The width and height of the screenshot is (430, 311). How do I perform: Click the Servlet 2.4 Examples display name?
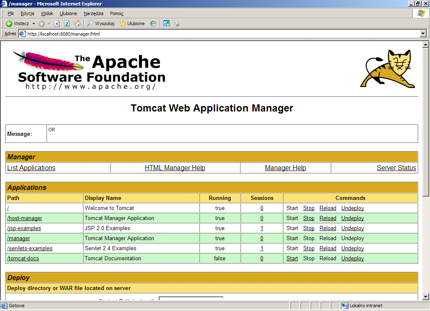110,248
